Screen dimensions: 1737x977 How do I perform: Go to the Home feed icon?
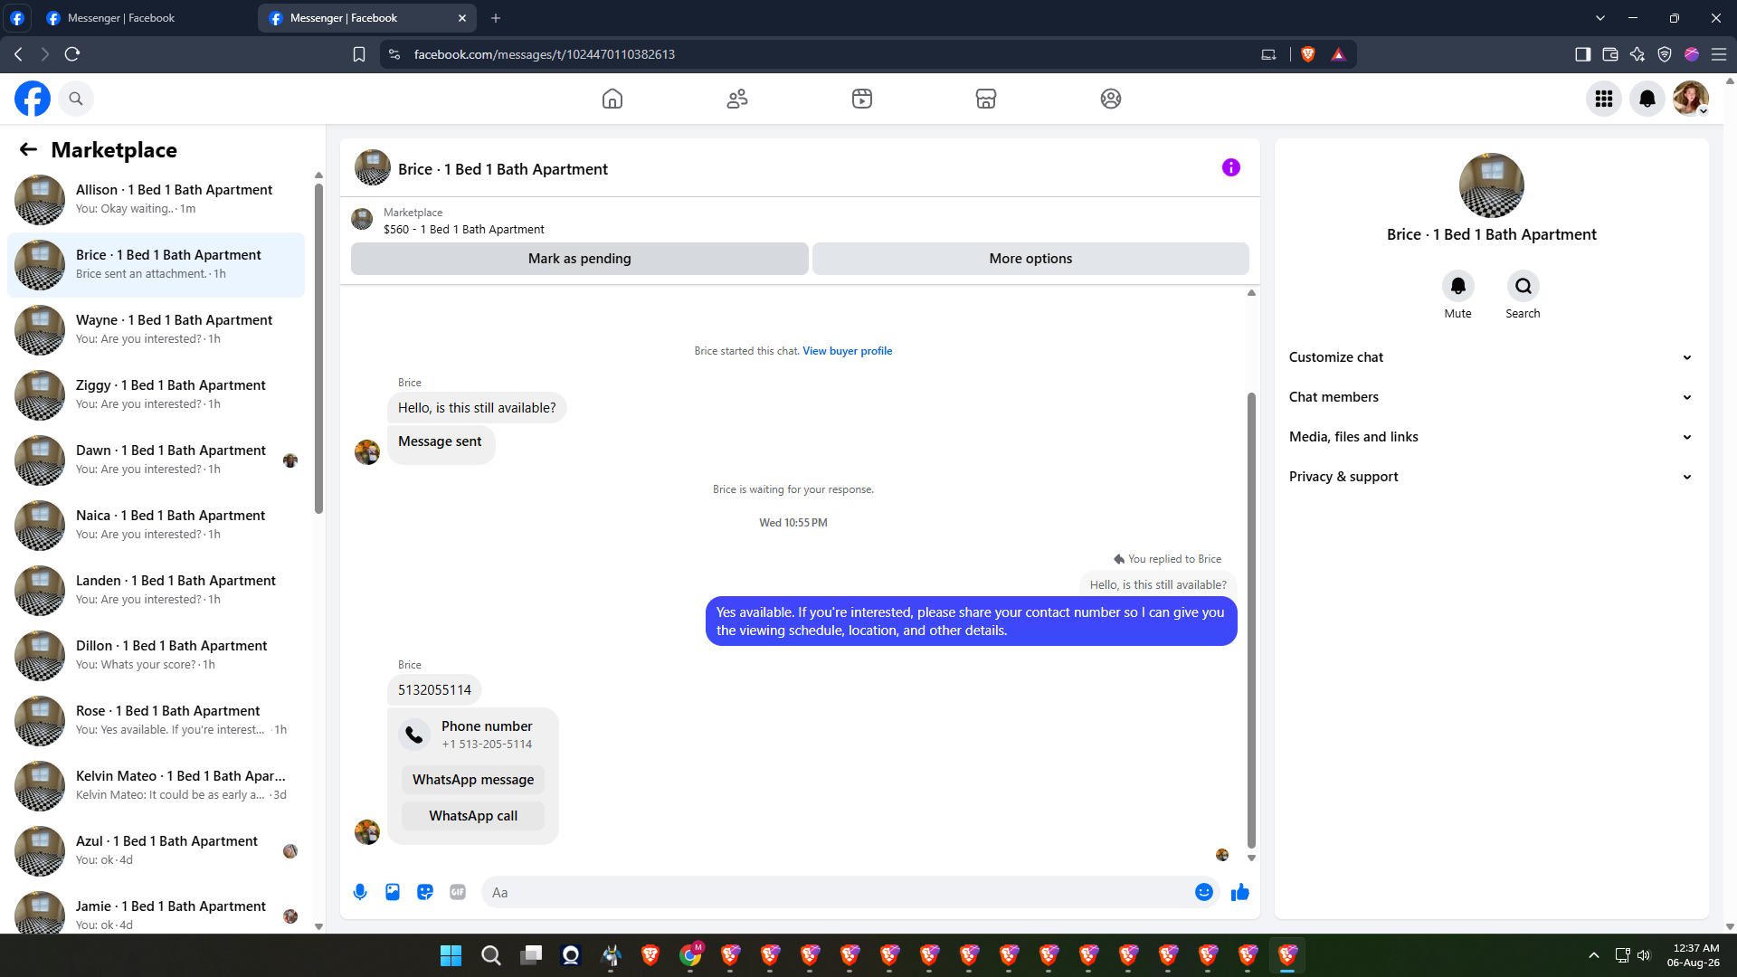pos(612,99)
